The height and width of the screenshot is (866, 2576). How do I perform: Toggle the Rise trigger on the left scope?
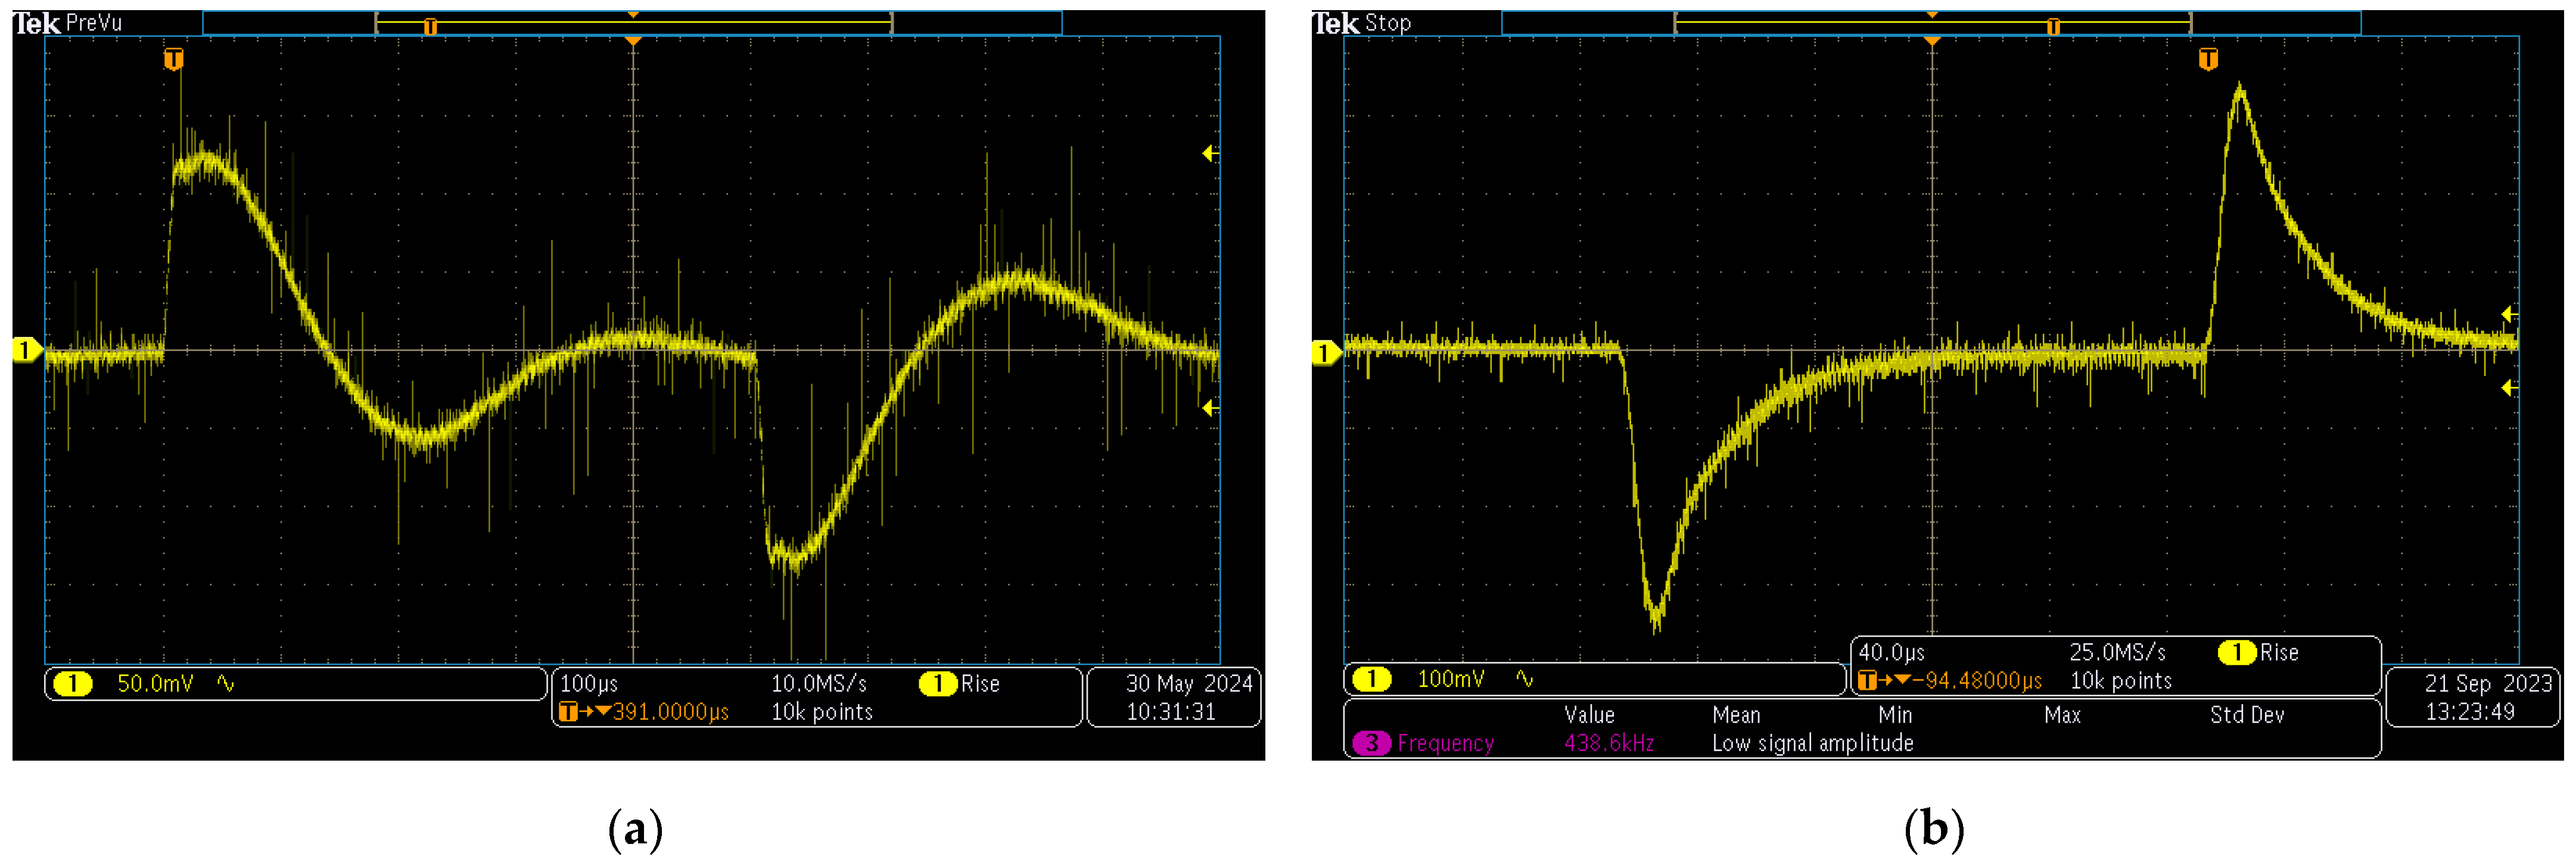979,684
